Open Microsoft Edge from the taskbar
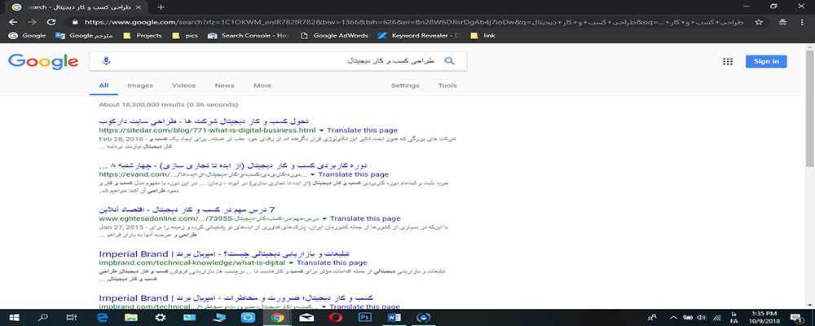The image size is (815, 326). click(x=103, y=317)
